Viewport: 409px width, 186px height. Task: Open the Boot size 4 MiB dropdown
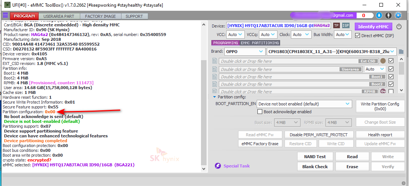pos(287,122)
